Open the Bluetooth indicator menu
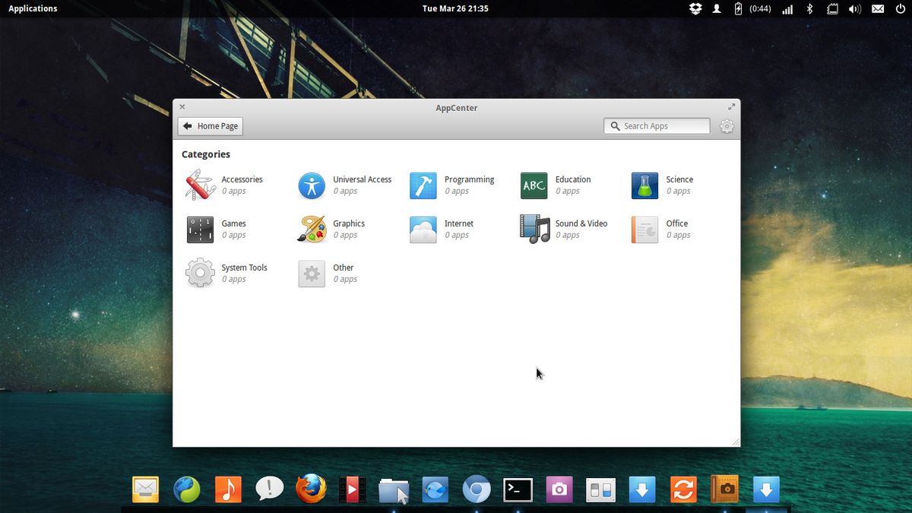This screenshot has width=912, height=513. pos(809,8)
